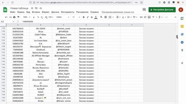Viewport: 186px width, 104px height.
Task: Hide the menus with the collapse arrow
Action: pyautogui.click(x=175, y=17)
